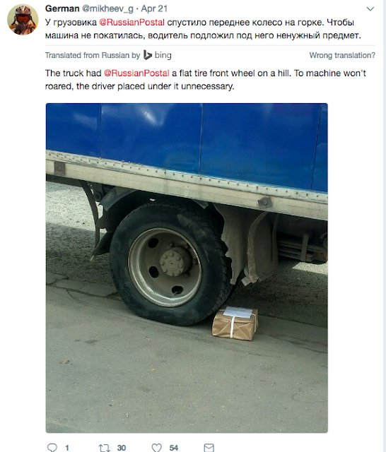Open the tweet via Apr 21 timestamp

pyautogui.click(x=154, y=9)
